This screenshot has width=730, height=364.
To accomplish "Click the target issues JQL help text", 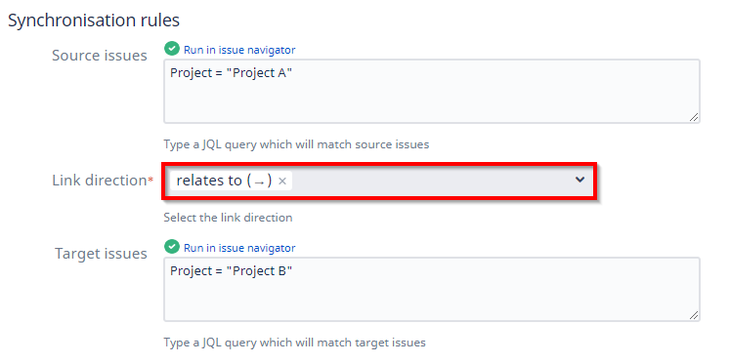I will click(x=295, y=344).
